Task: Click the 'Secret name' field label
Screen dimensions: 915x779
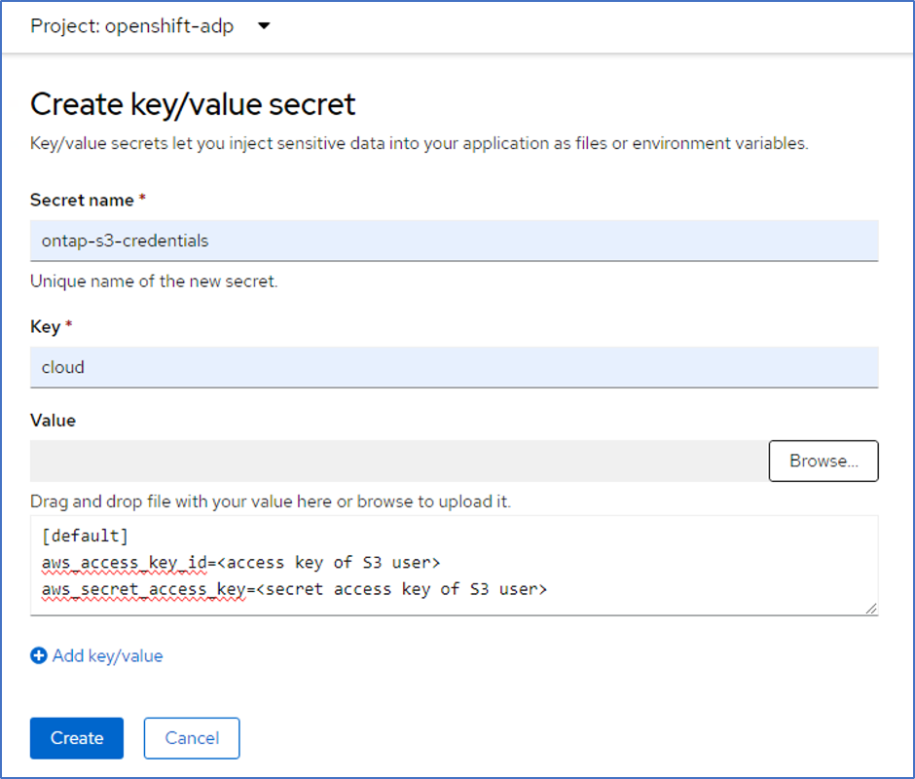Action: pos(82,200)
